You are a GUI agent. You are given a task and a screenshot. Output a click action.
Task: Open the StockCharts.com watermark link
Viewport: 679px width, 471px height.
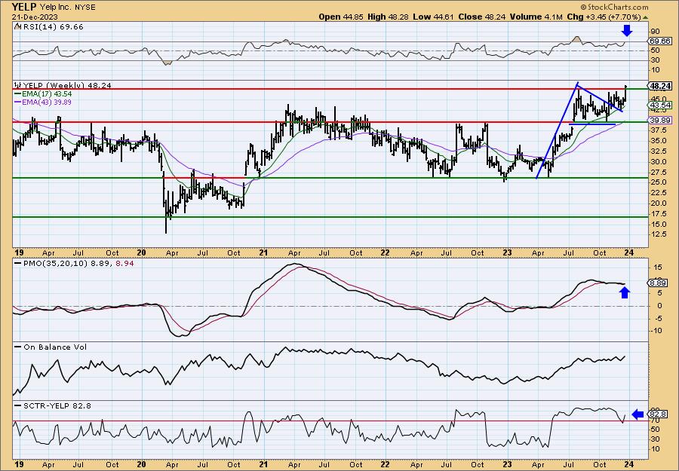(x=614, y=7)
